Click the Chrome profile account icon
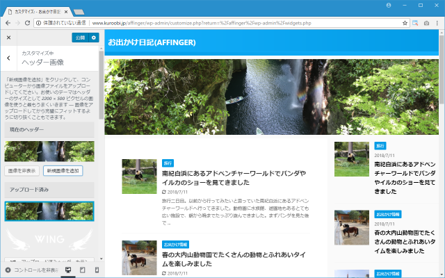The width and height of the screenshot is (445, 278). 389,5
